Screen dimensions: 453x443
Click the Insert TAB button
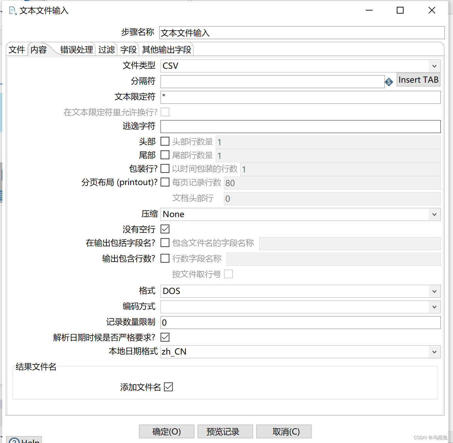(x=419, y=80)
